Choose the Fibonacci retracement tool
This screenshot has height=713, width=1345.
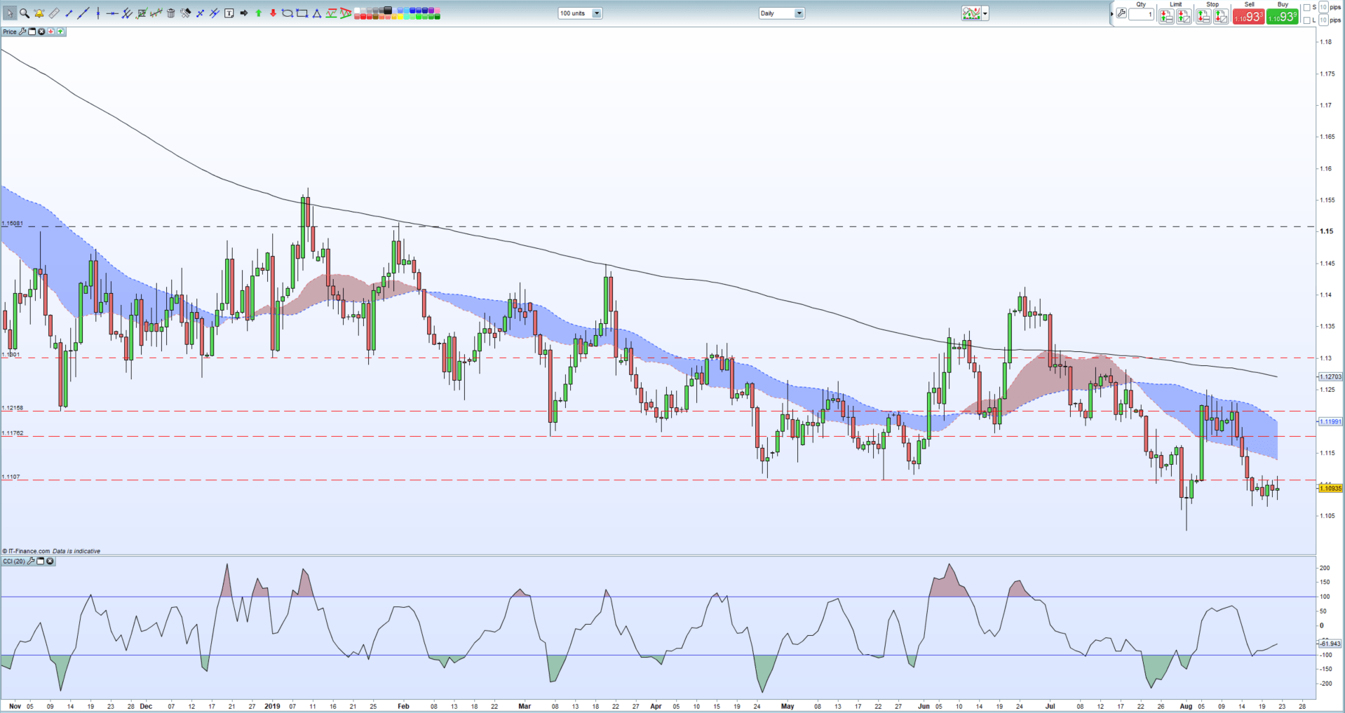[x=142, y=13]
